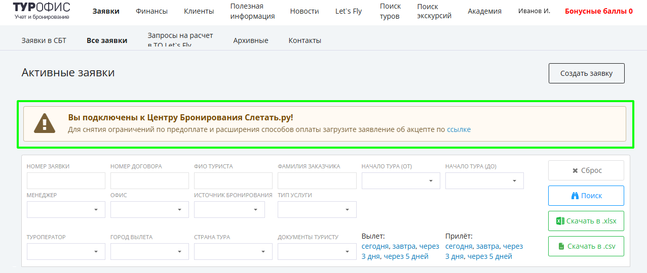647x273 pixels.
Task: Click the Вылет завтра link
Action: click(404, 246)
